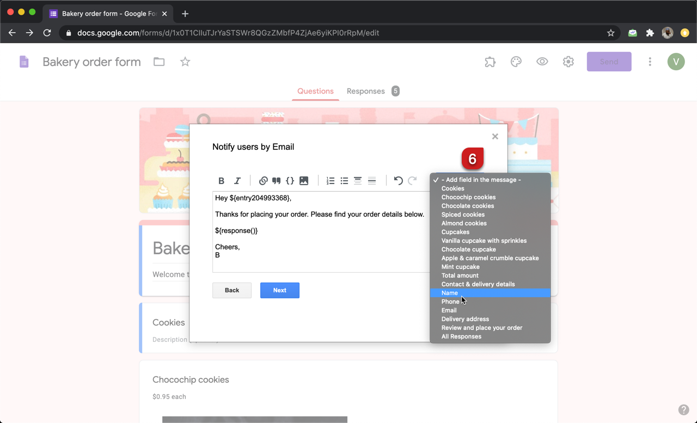Insert a link into the email message

264,180
